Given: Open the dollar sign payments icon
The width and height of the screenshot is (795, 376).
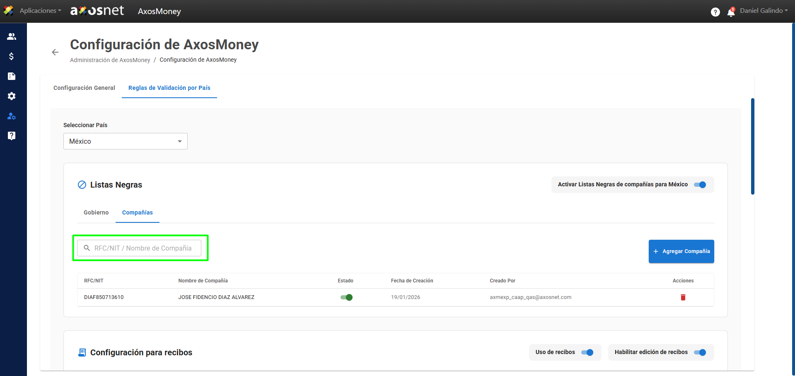Looking at the screenshot, I should (12, 56).
